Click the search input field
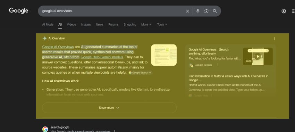 click(x=113, y=11)
